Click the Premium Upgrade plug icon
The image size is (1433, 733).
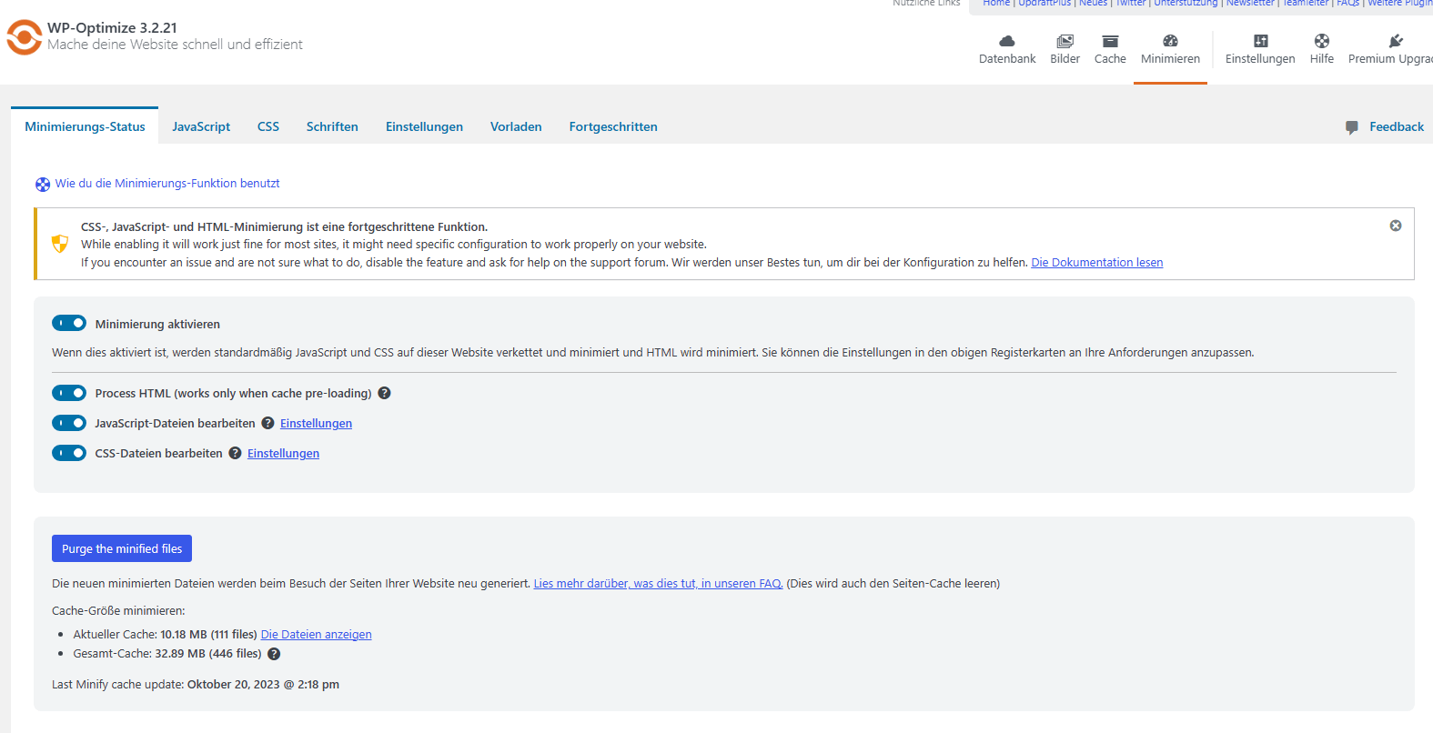(x=1396, y=41)
